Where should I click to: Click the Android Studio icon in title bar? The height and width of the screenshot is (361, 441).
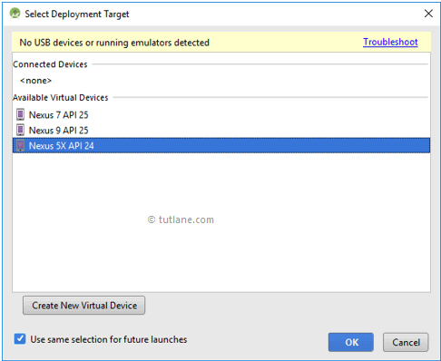tap(15, 14)
